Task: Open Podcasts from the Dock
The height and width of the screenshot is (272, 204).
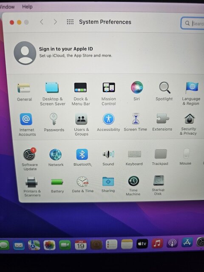Action: point(172,243)
